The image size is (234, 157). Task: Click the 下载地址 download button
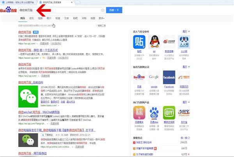tap(48, 135)
